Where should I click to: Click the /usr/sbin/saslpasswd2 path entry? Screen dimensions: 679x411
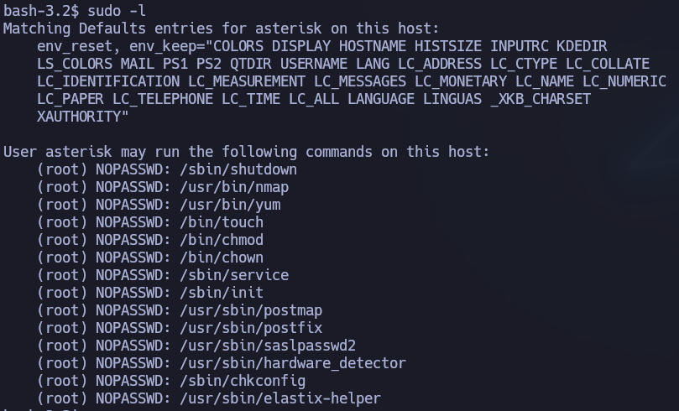(268, 346)
